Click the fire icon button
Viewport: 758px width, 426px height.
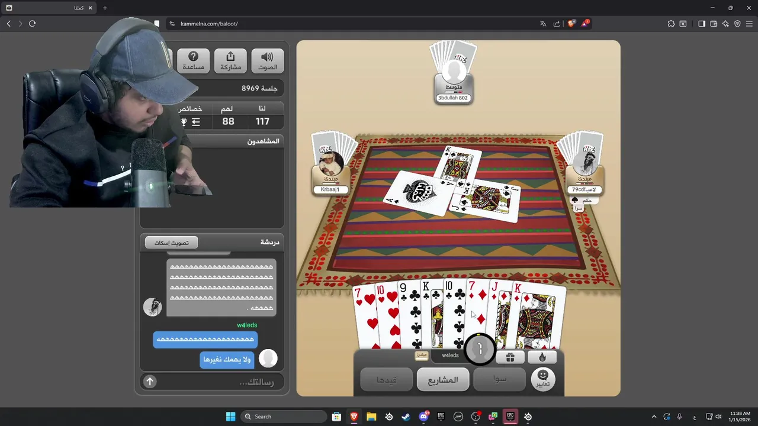pyautogui.click(x=542, y=357)
